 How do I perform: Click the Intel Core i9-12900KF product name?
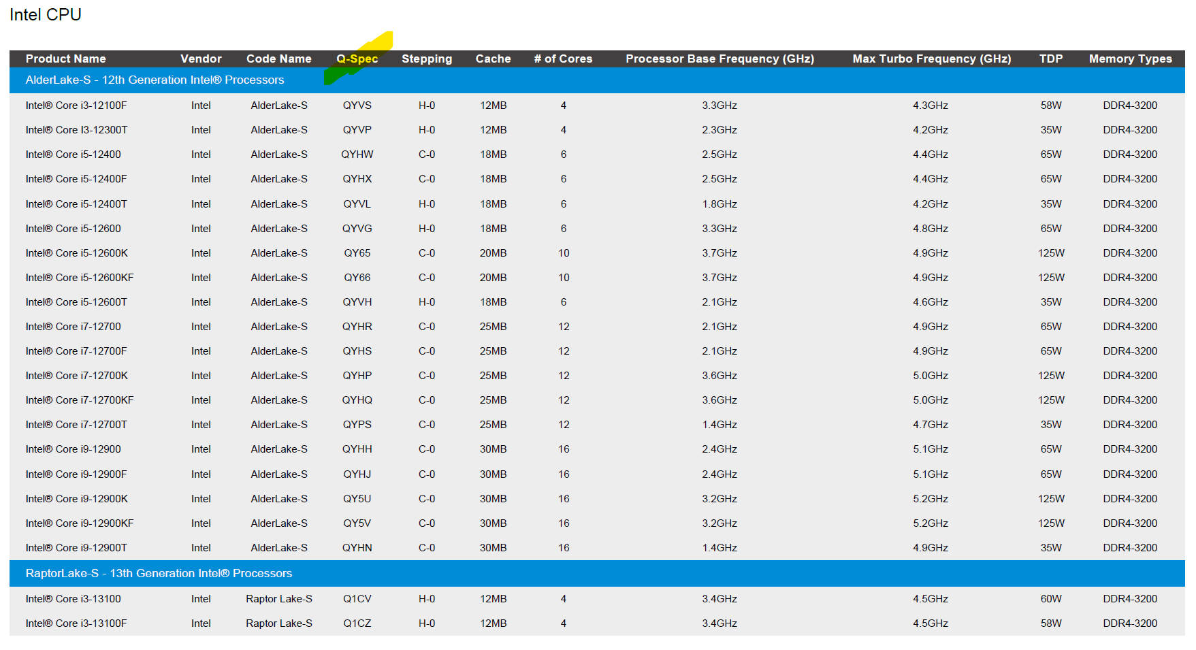(x=80, y=523)
